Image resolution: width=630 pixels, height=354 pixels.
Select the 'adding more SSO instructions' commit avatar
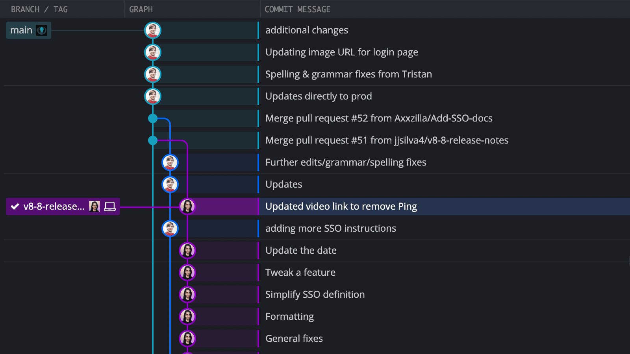point(170,229)
